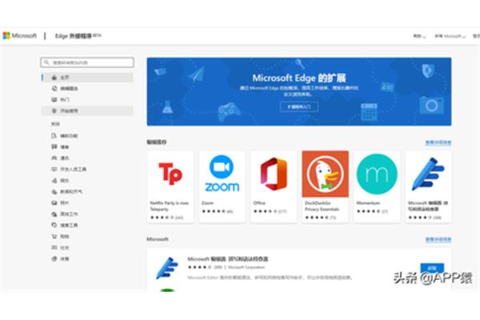Click the 通讯 communication category icon
480x320 pixels.
click(x=54, y=158)
